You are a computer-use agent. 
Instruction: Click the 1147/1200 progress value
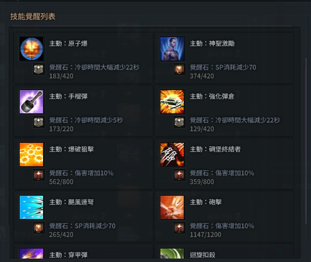(205, 235)
